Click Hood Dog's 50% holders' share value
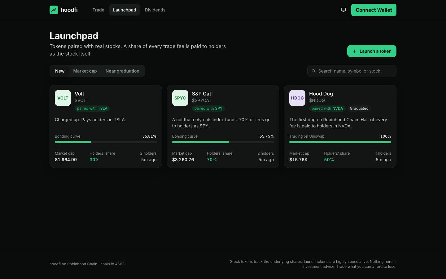446x279 pixels. pos(329,160)
